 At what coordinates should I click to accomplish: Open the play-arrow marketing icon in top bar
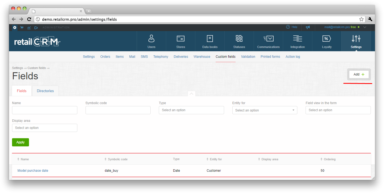point(36,28)
